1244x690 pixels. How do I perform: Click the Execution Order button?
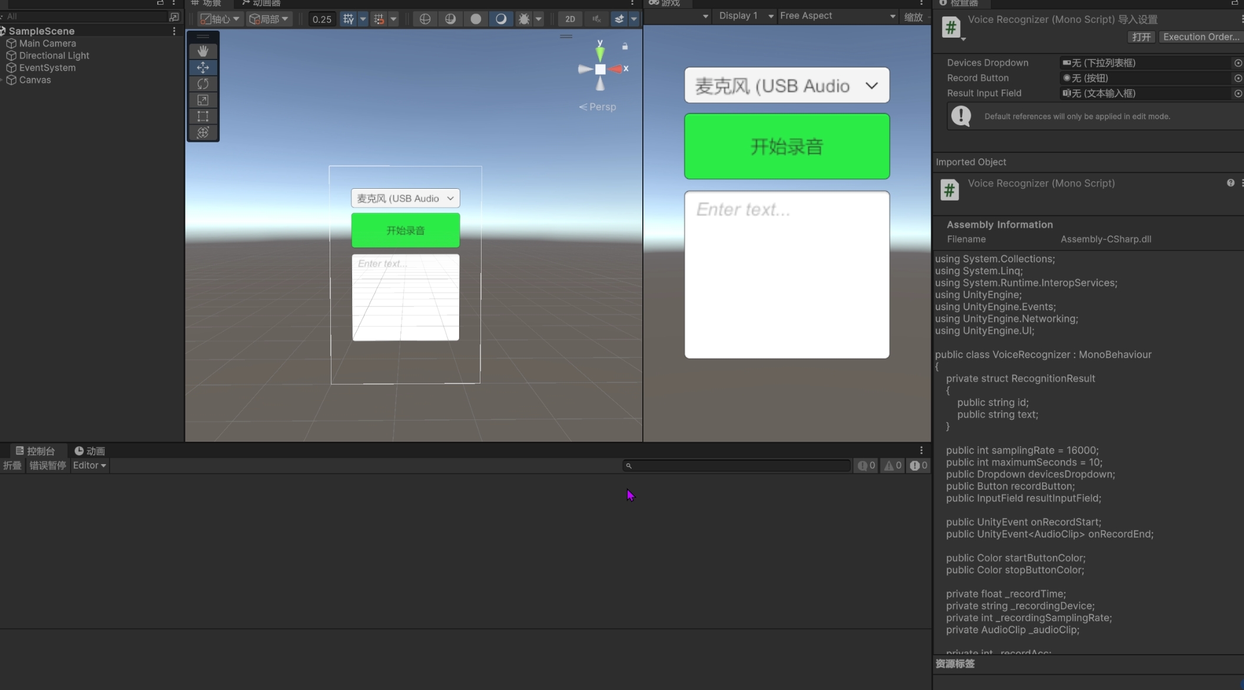click(x=1201, y=37)
